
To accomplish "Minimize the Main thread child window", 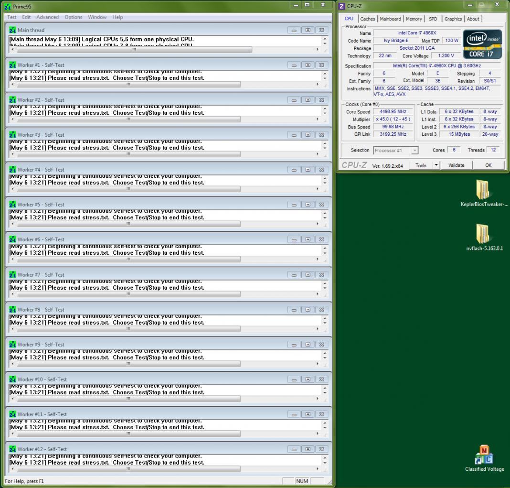I will (x=294, y=30).
